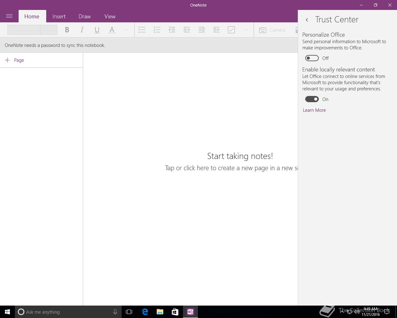
Task: Expand more font formatting options chevron
Action: (x=127, y=30)
